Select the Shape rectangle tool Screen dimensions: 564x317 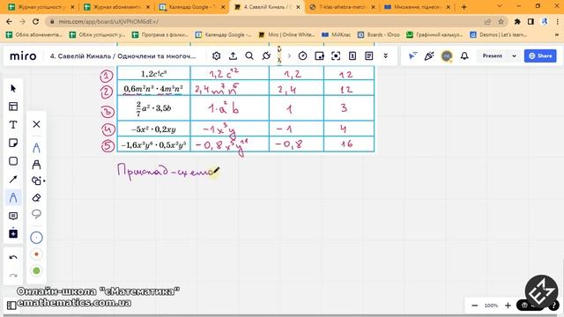(x=13, y=161)
